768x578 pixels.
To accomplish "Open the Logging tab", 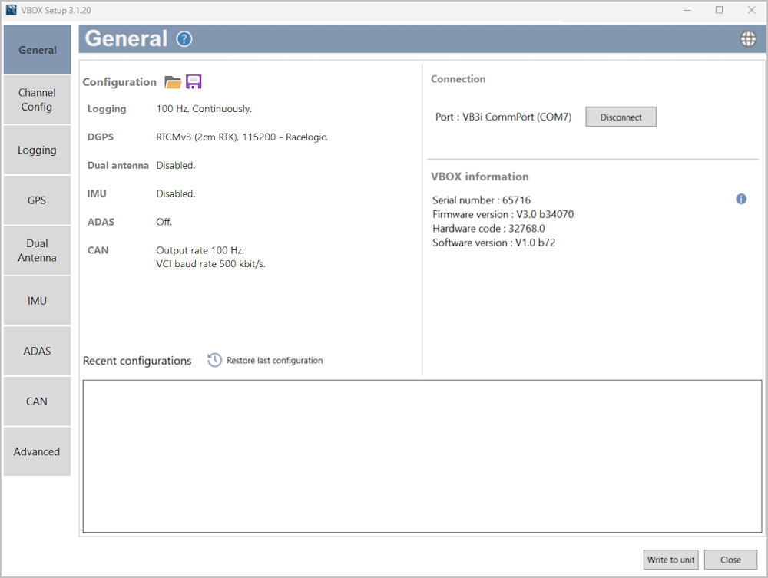I will tap(37, 150).
